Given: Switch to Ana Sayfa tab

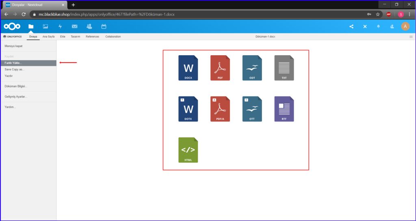Looking at the screenshot, I should point(49,37).
